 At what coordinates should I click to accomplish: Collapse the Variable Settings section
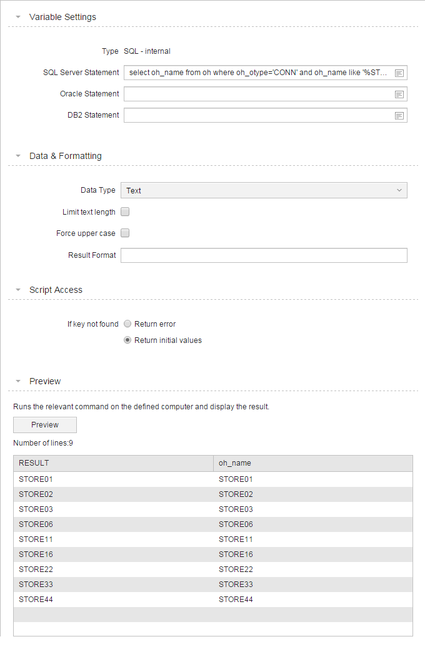(x=17, y=17)
